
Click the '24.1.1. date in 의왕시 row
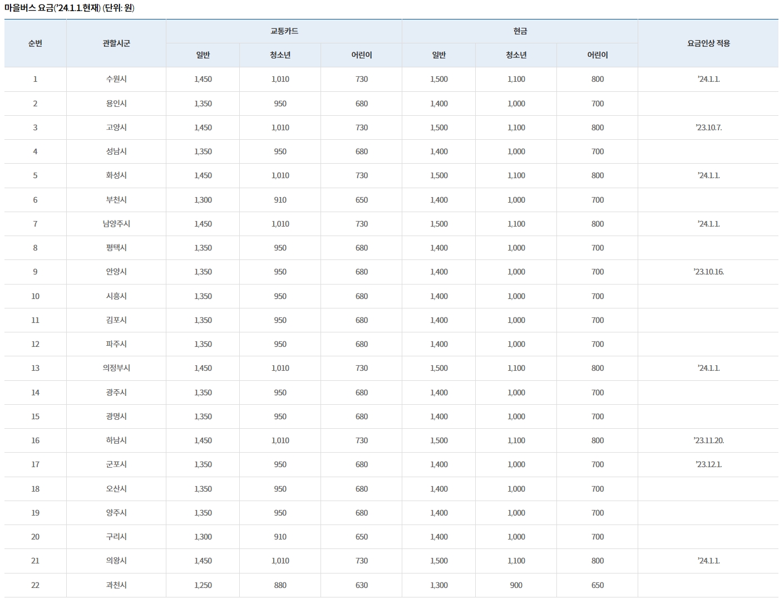coord(708,561)
